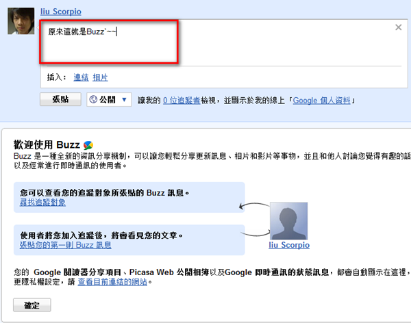Open the Google 個人資料 profile link
The width and height of the screenshot is (411, 323).
pos(321,100)
